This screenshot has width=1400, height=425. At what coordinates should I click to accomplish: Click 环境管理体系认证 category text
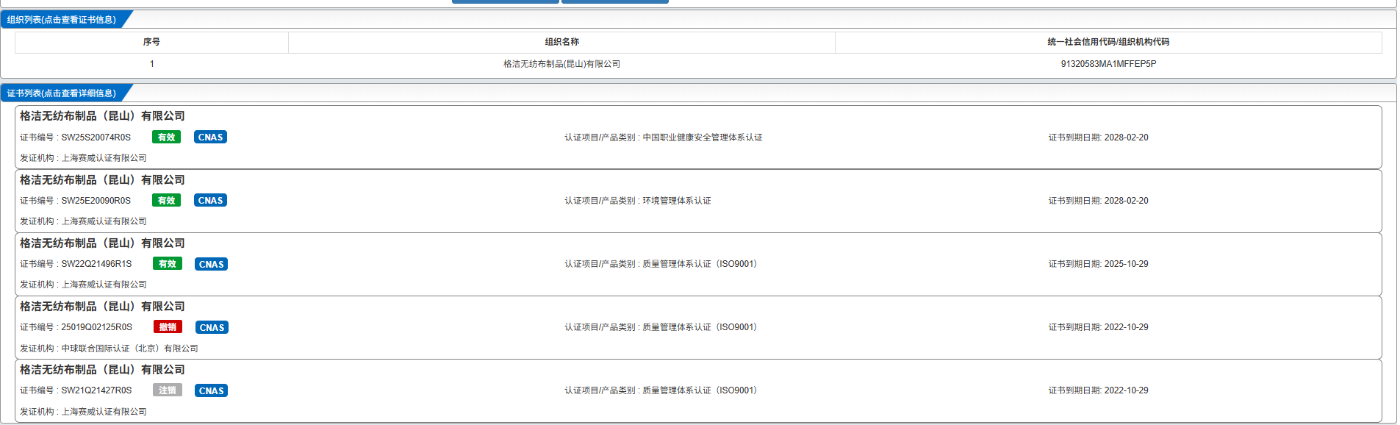pyautogui.click(x=677, y=201)
